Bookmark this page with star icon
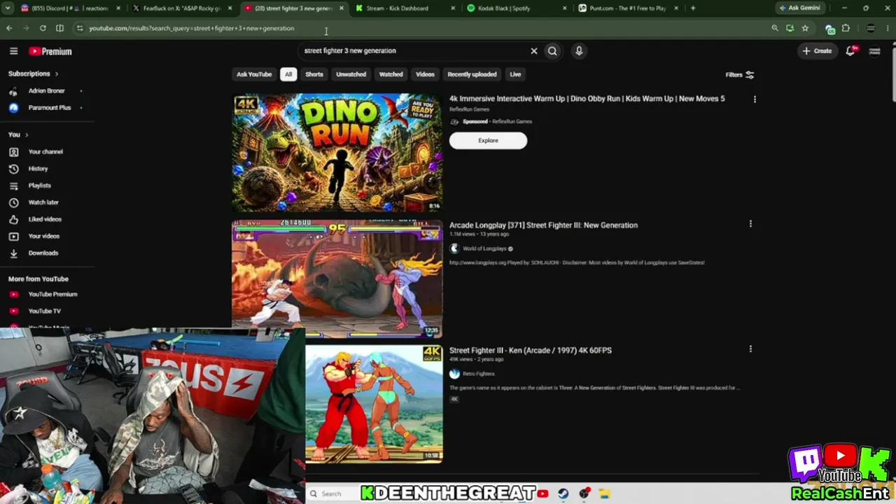 pyautogui.click(x=805, y=28)
